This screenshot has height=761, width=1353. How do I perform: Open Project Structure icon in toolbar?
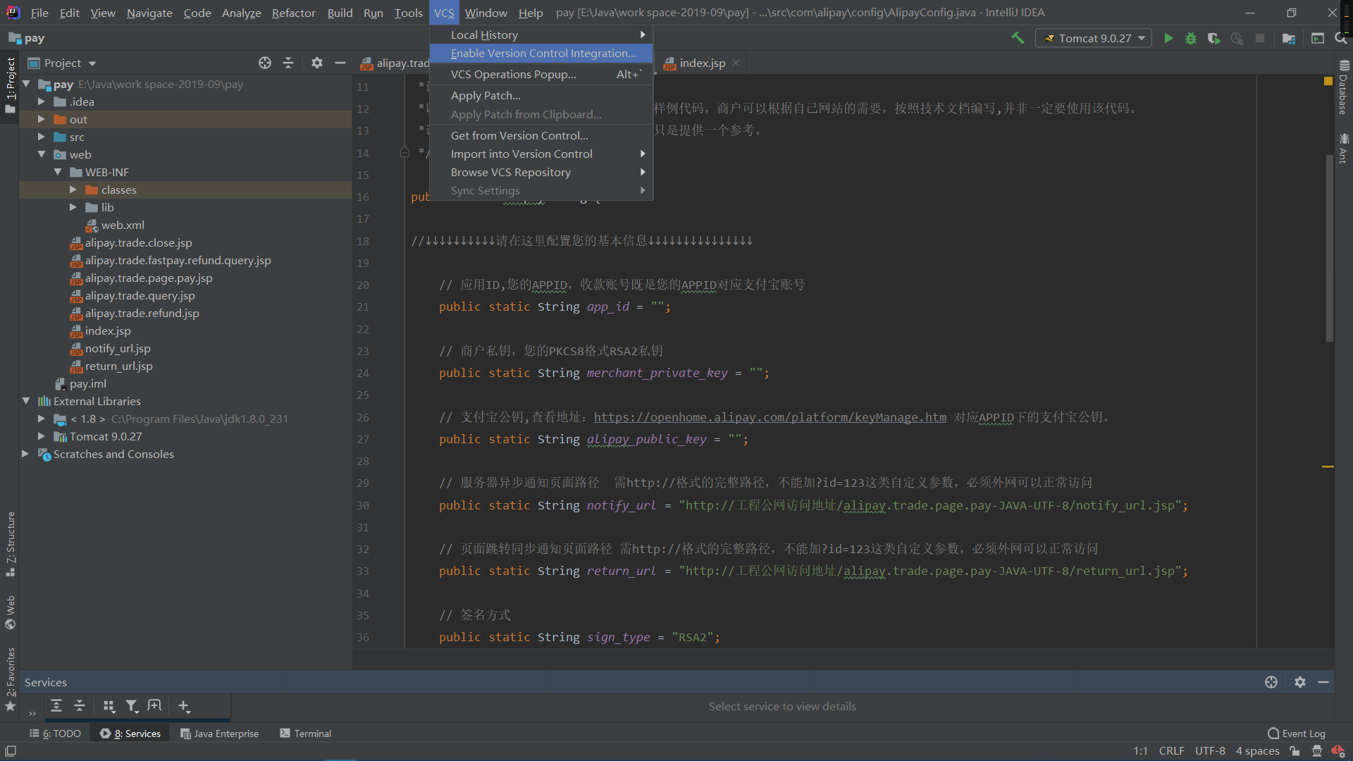[1289, 39]
